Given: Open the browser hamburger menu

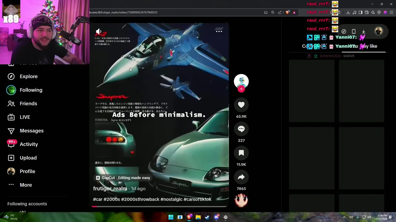Looking at the screenshot, I should point(391,12).
